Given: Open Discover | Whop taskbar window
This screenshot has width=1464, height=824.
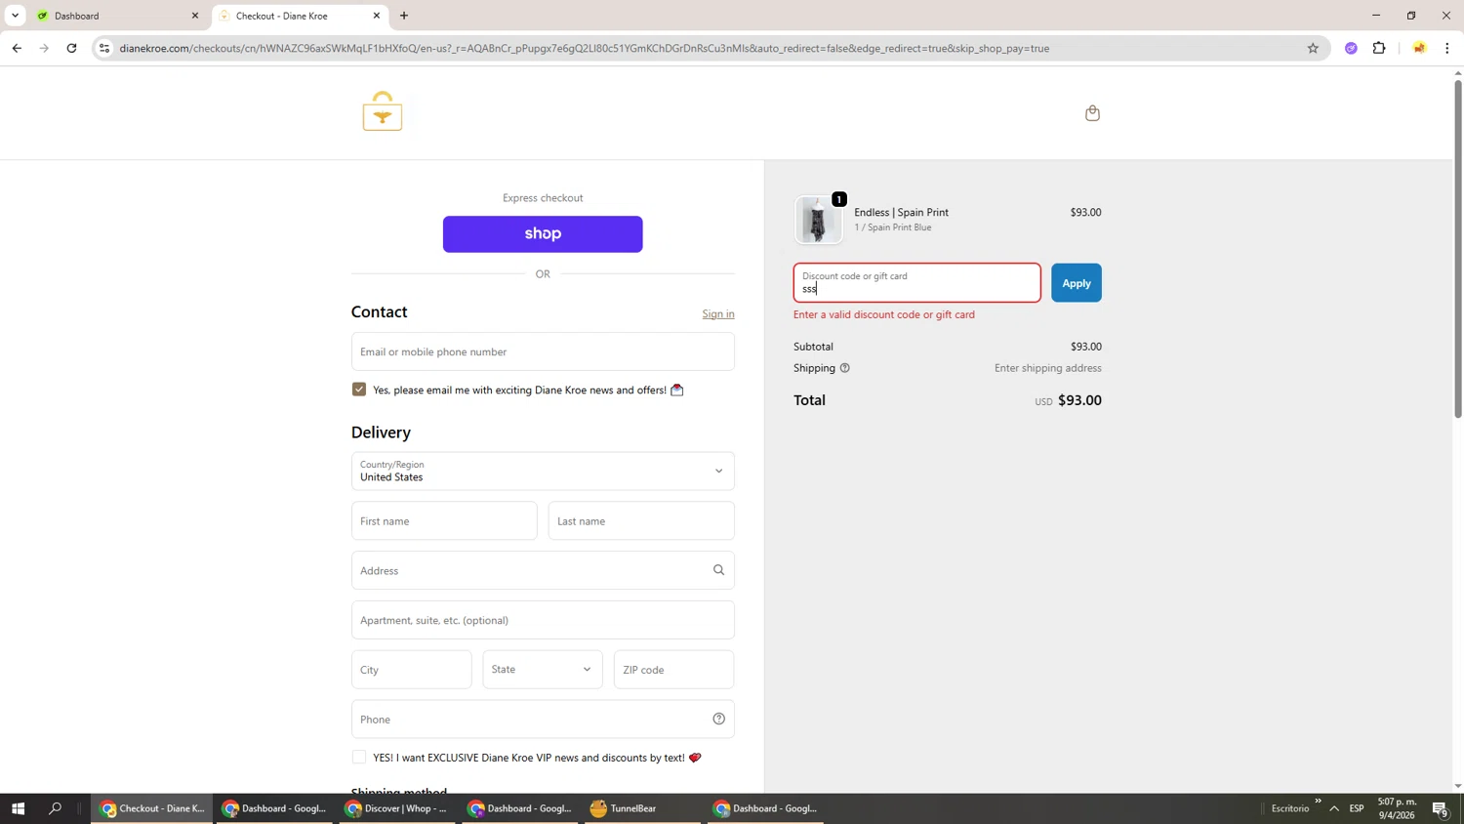Looking at the screenshot, I should click(x=395, y=808).
